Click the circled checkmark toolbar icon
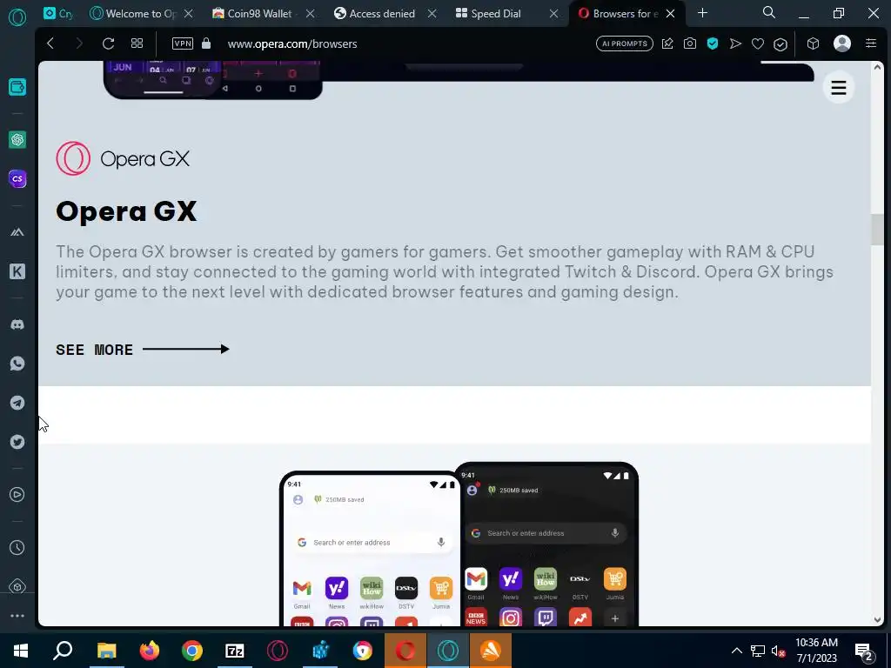 tap(780, 44)
